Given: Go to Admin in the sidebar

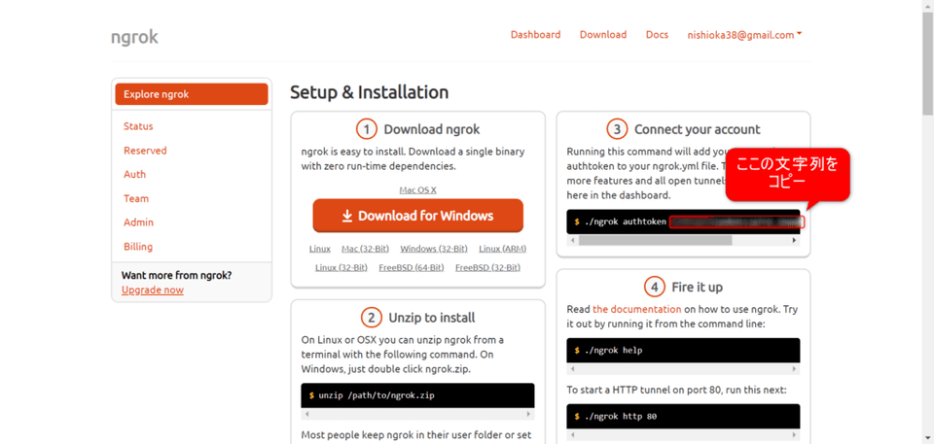Looking at the screenshot, I should point(138,222).
